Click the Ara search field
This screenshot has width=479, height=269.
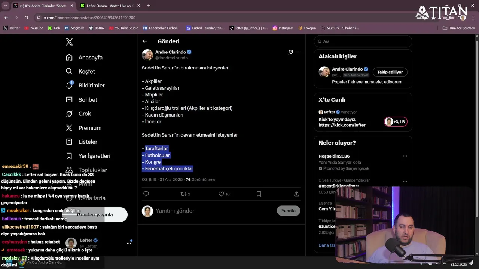pos(363,41)
